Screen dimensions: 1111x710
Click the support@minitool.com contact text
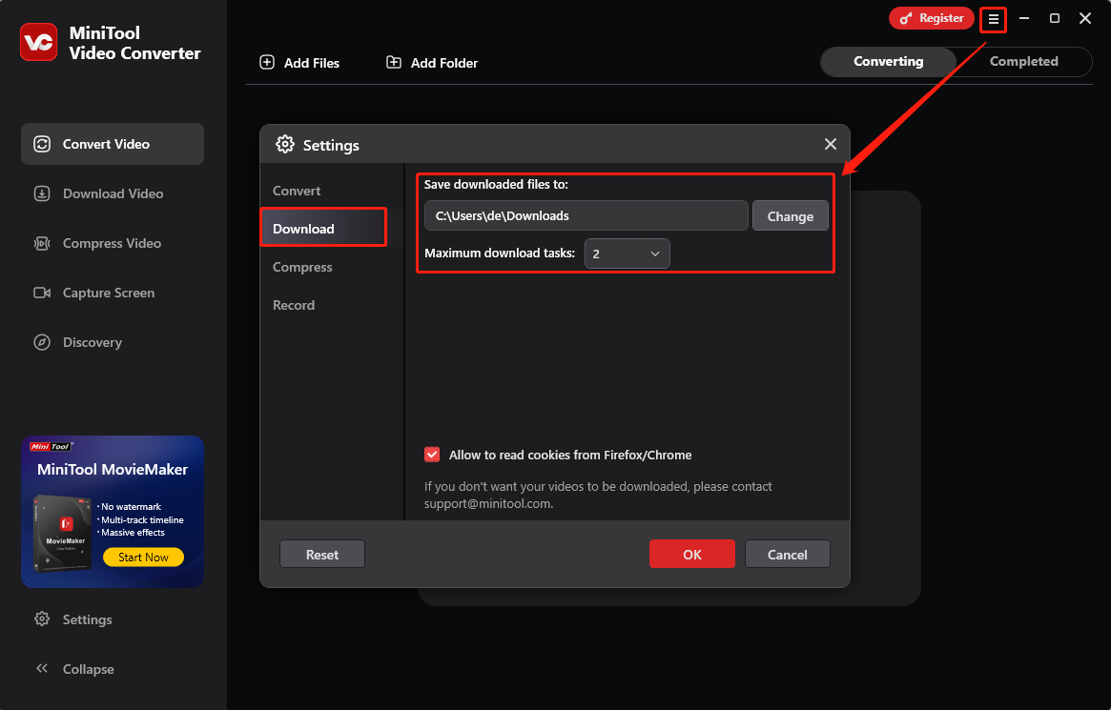click(486, 503)
